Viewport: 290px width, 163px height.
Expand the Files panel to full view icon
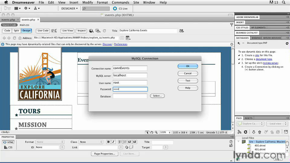click(x=286, y=132)
